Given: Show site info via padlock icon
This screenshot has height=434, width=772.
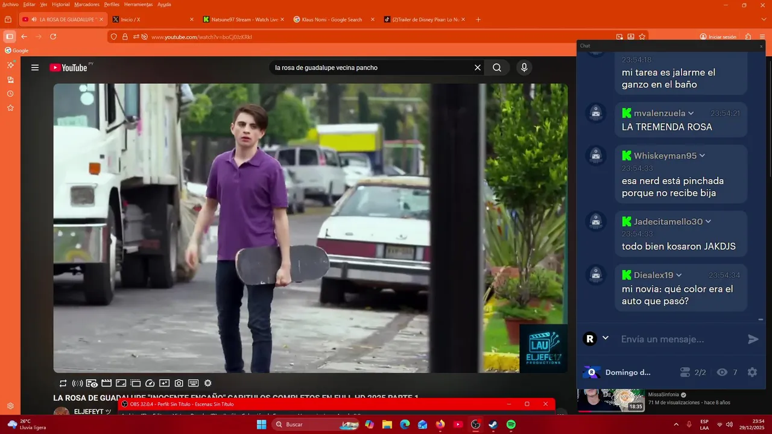Looking at the screenshot, I should (125, 37).
